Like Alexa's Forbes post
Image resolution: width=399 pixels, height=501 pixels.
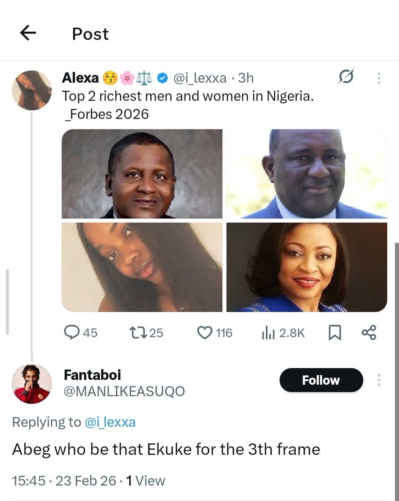(205, 333)
